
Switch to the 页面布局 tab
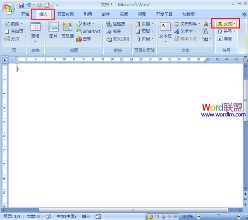(65, 14)
